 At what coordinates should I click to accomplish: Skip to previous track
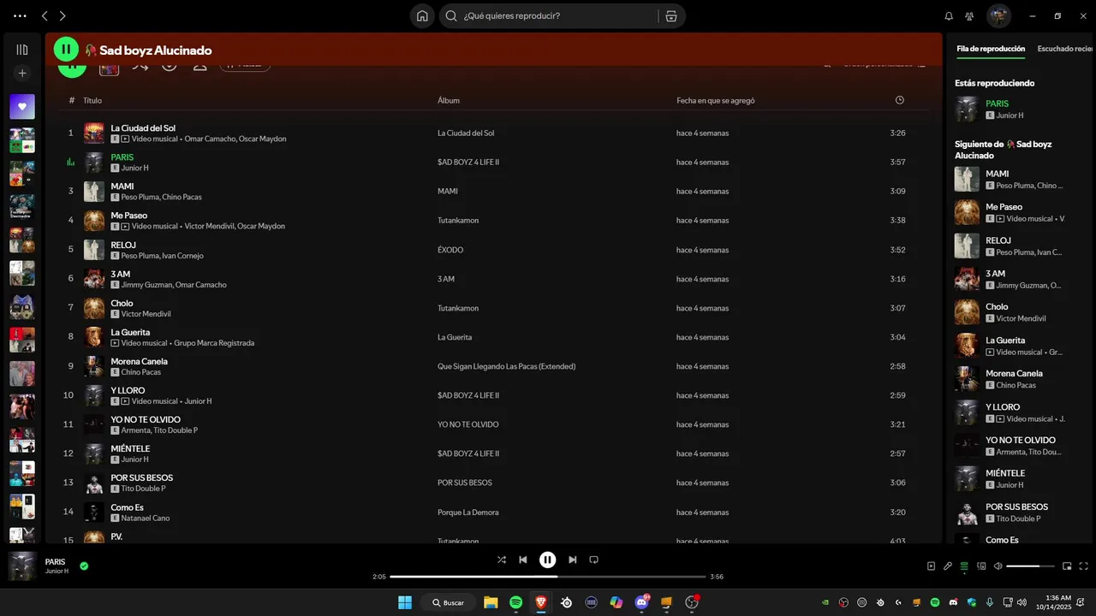pos(523,560)
